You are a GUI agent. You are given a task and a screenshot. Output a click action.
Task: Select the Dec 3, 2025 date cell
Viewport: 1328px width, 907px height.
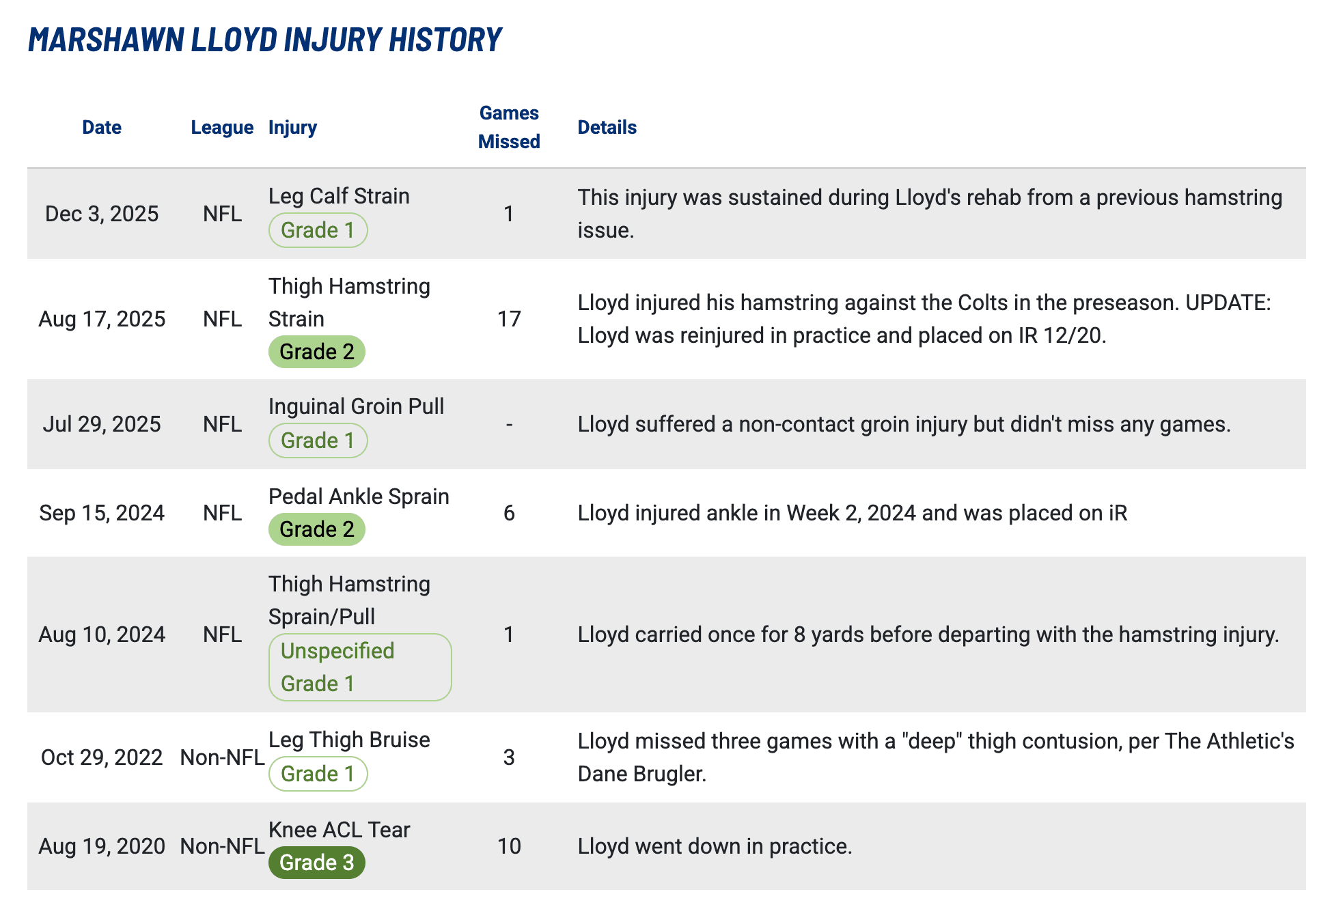point(102,214)
